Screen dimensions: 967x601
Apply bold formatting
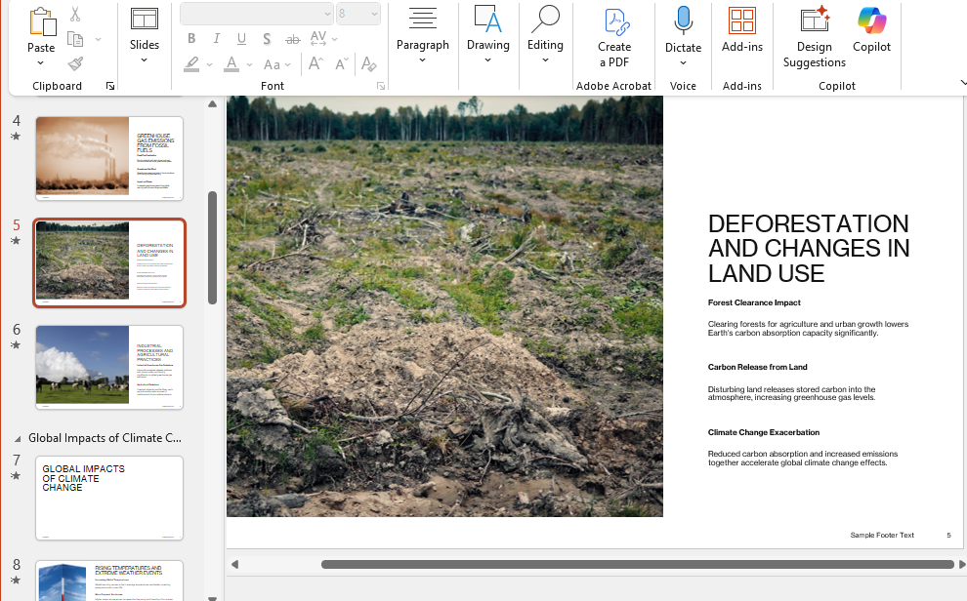click(x=191, y=38)
